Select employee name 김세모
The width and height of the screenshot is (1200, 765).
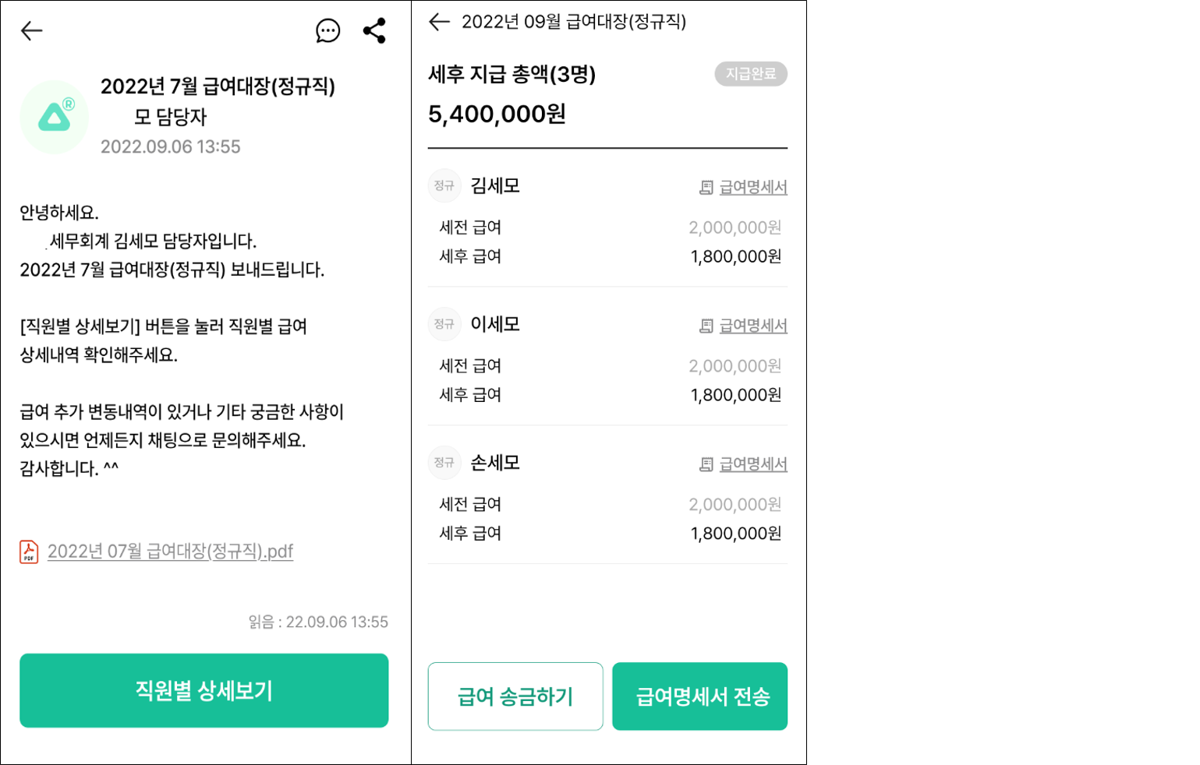click(x=495, y=185)
